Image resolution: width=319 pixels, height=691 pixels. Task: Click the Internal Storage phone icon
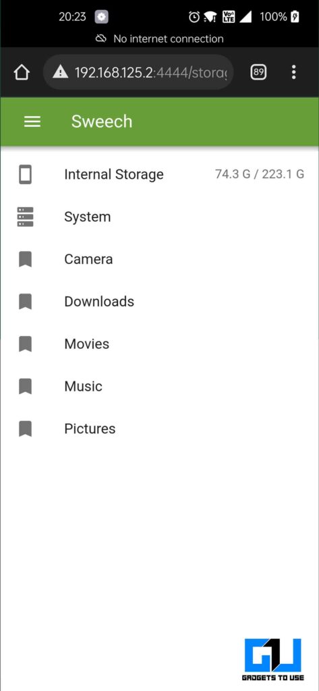pyautogui.click(x=25, y=175)
